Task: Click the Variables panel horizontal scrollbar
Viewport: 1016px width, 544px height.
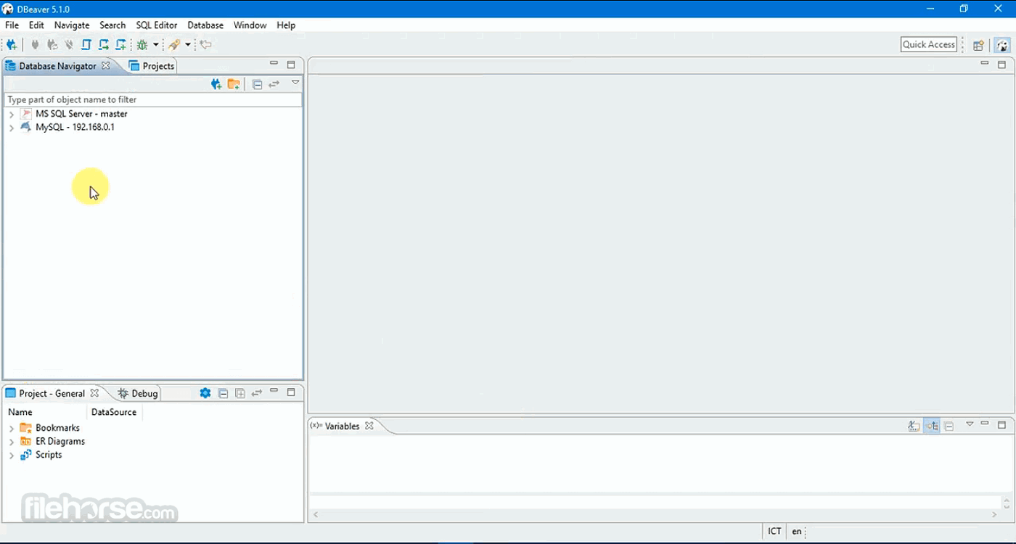Action: coord(653,515)
